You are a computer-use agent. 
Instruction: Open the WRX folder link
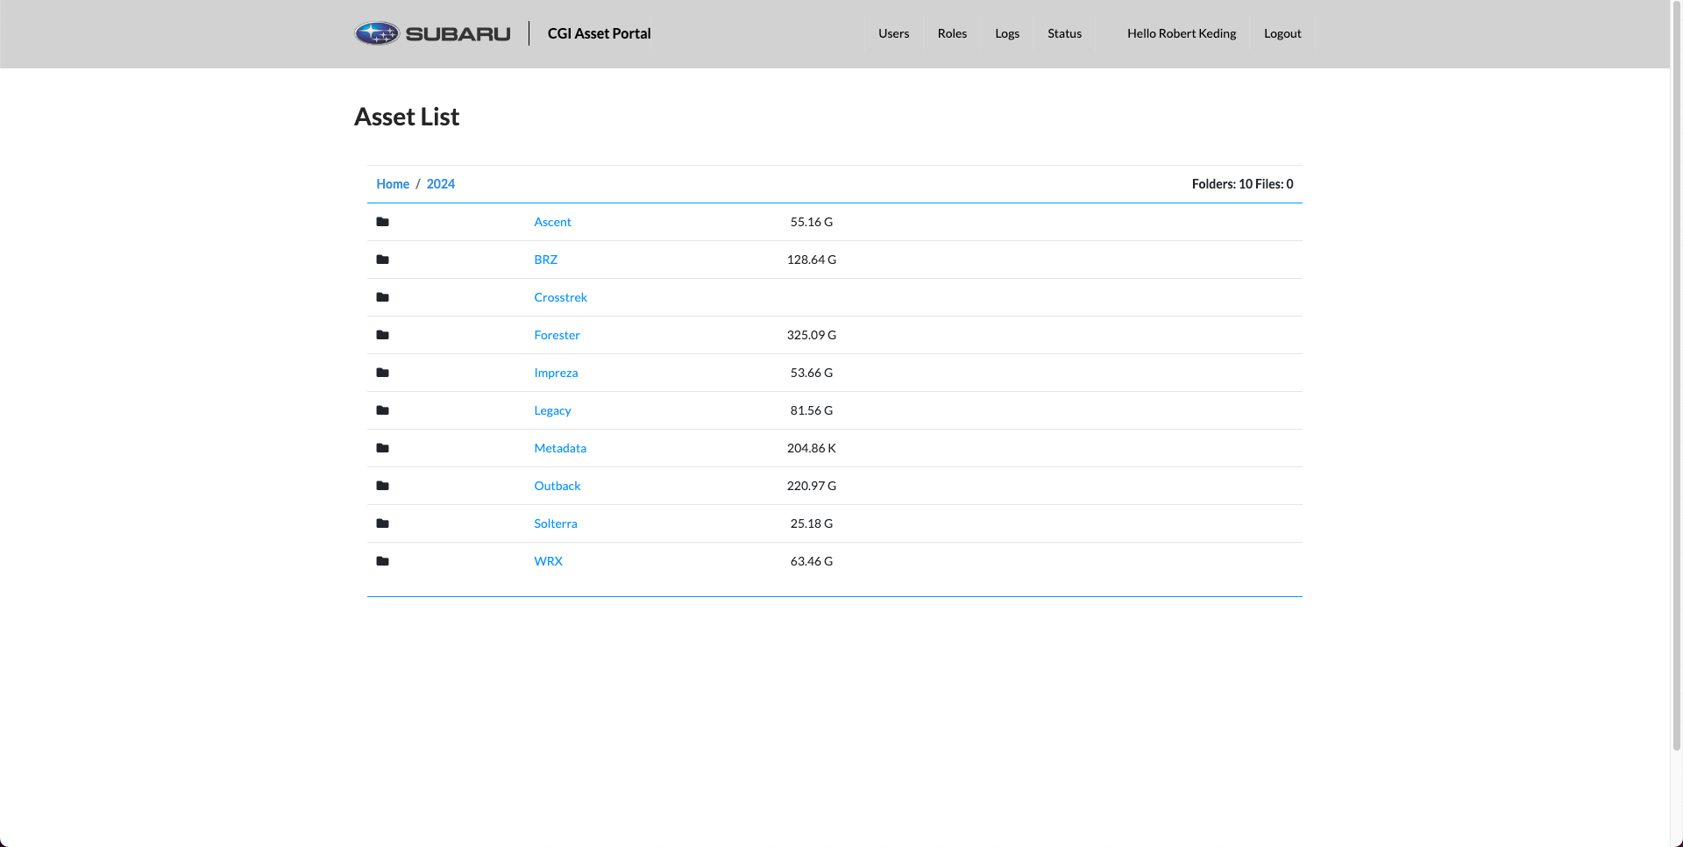click(548, 561)
